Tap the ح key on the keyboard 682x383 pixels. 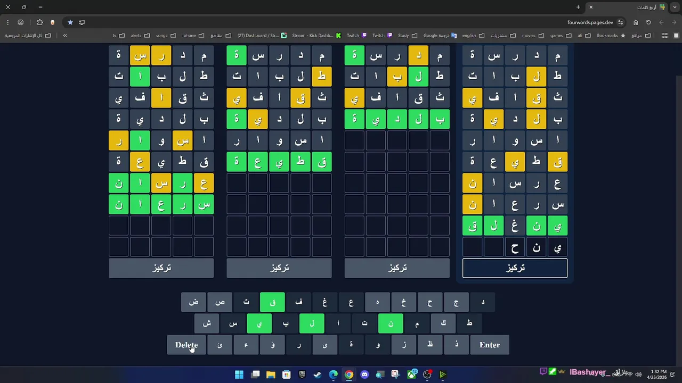430,302
